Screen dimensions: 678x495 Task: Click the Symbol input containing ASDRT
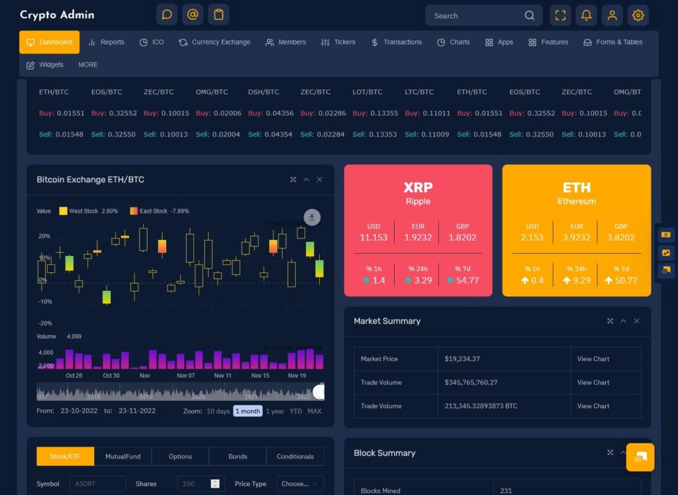(97, 484)
